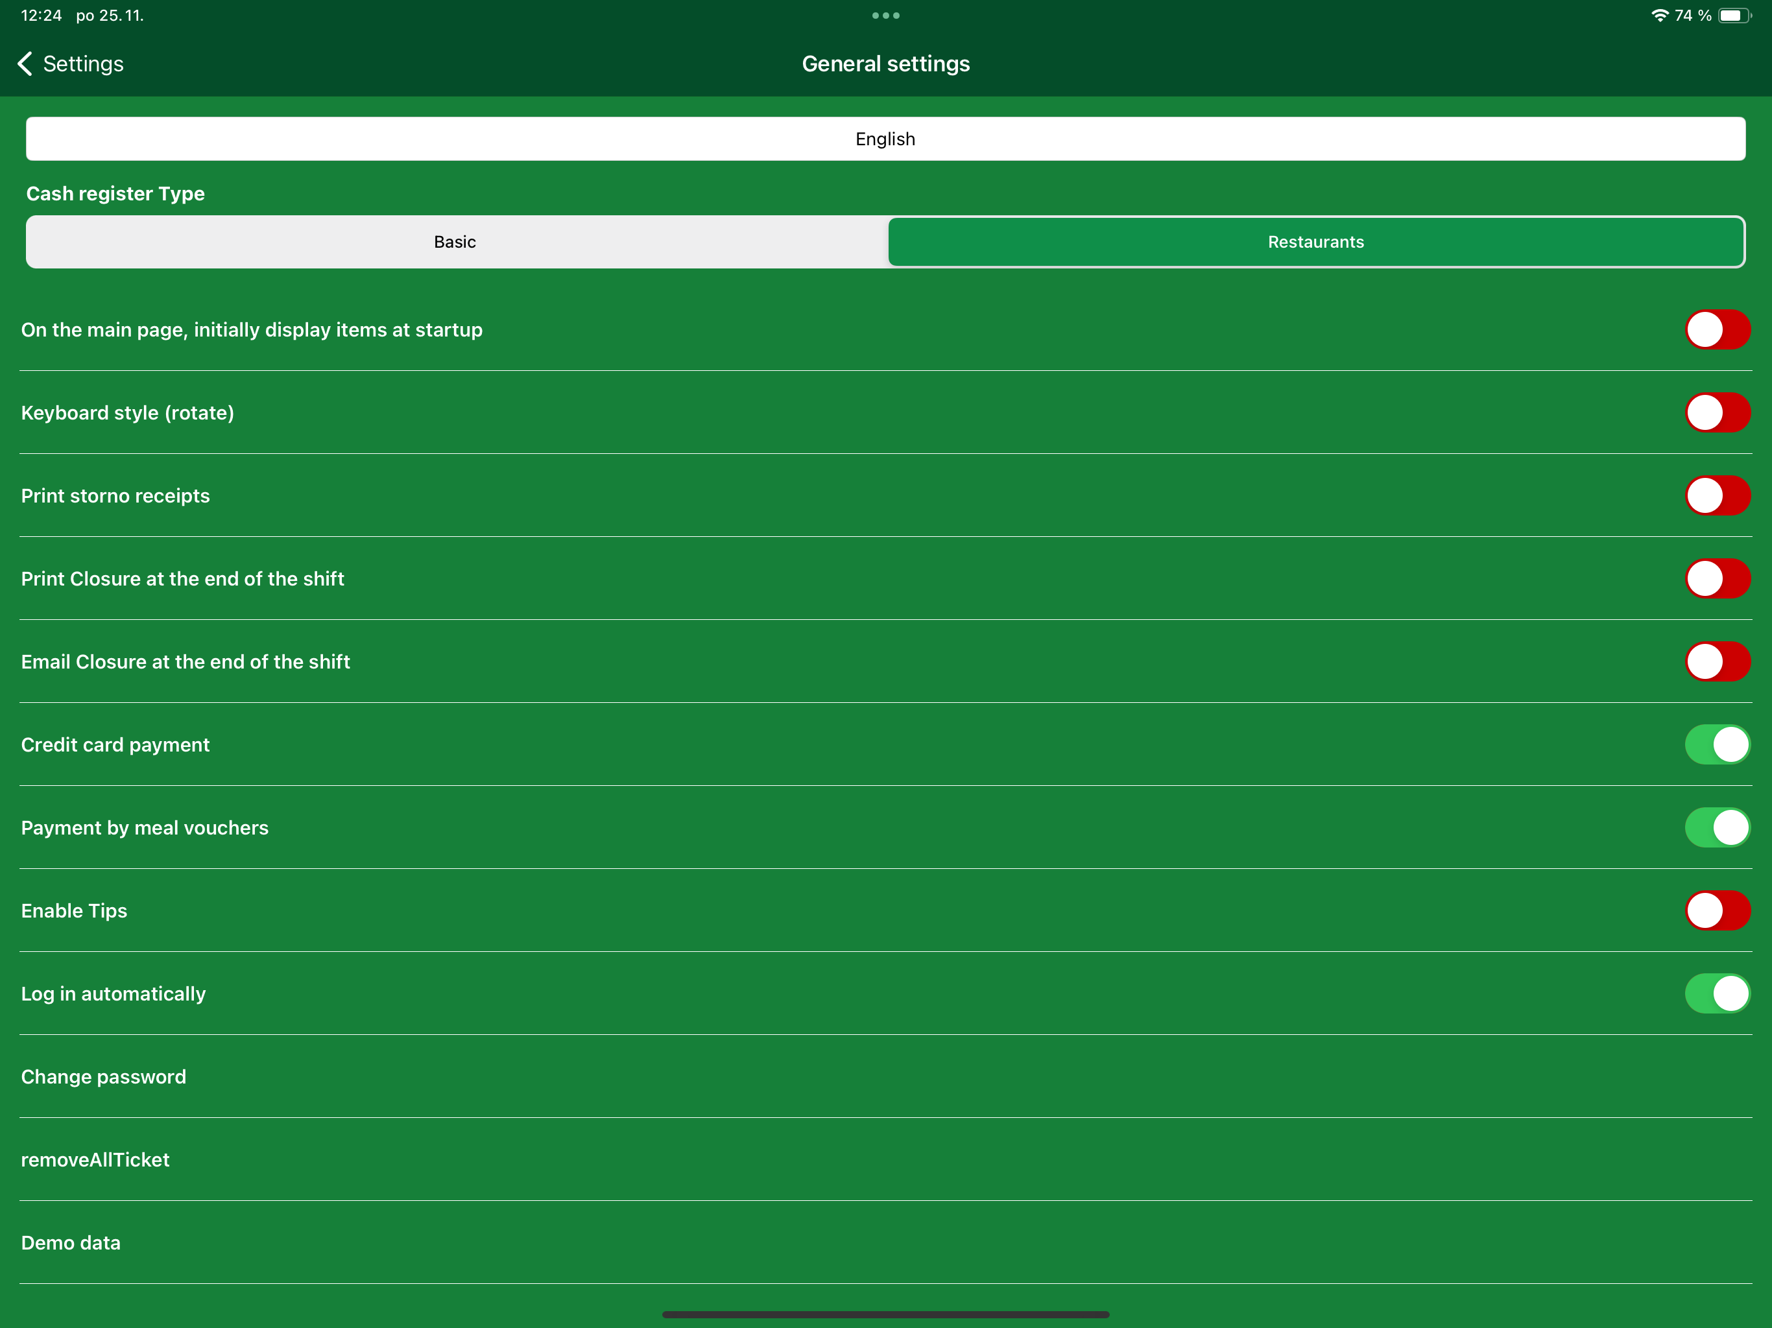Tap the three-dot multitasking indicator

[886, 15]
